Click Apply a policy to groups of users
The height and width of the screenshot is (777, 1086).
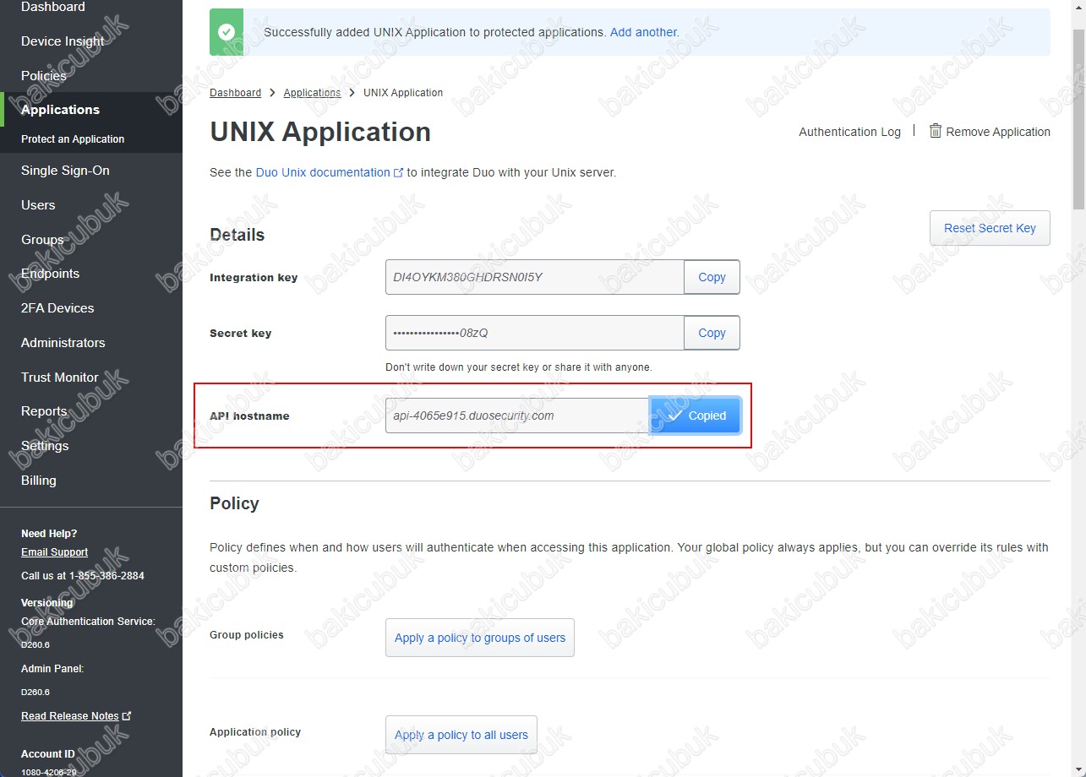coord(480,638)
